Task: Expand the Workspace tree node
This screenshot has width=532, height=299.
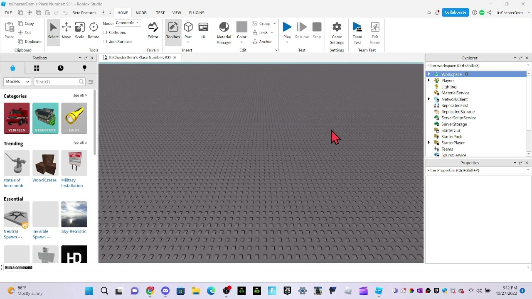Action: 429,74
